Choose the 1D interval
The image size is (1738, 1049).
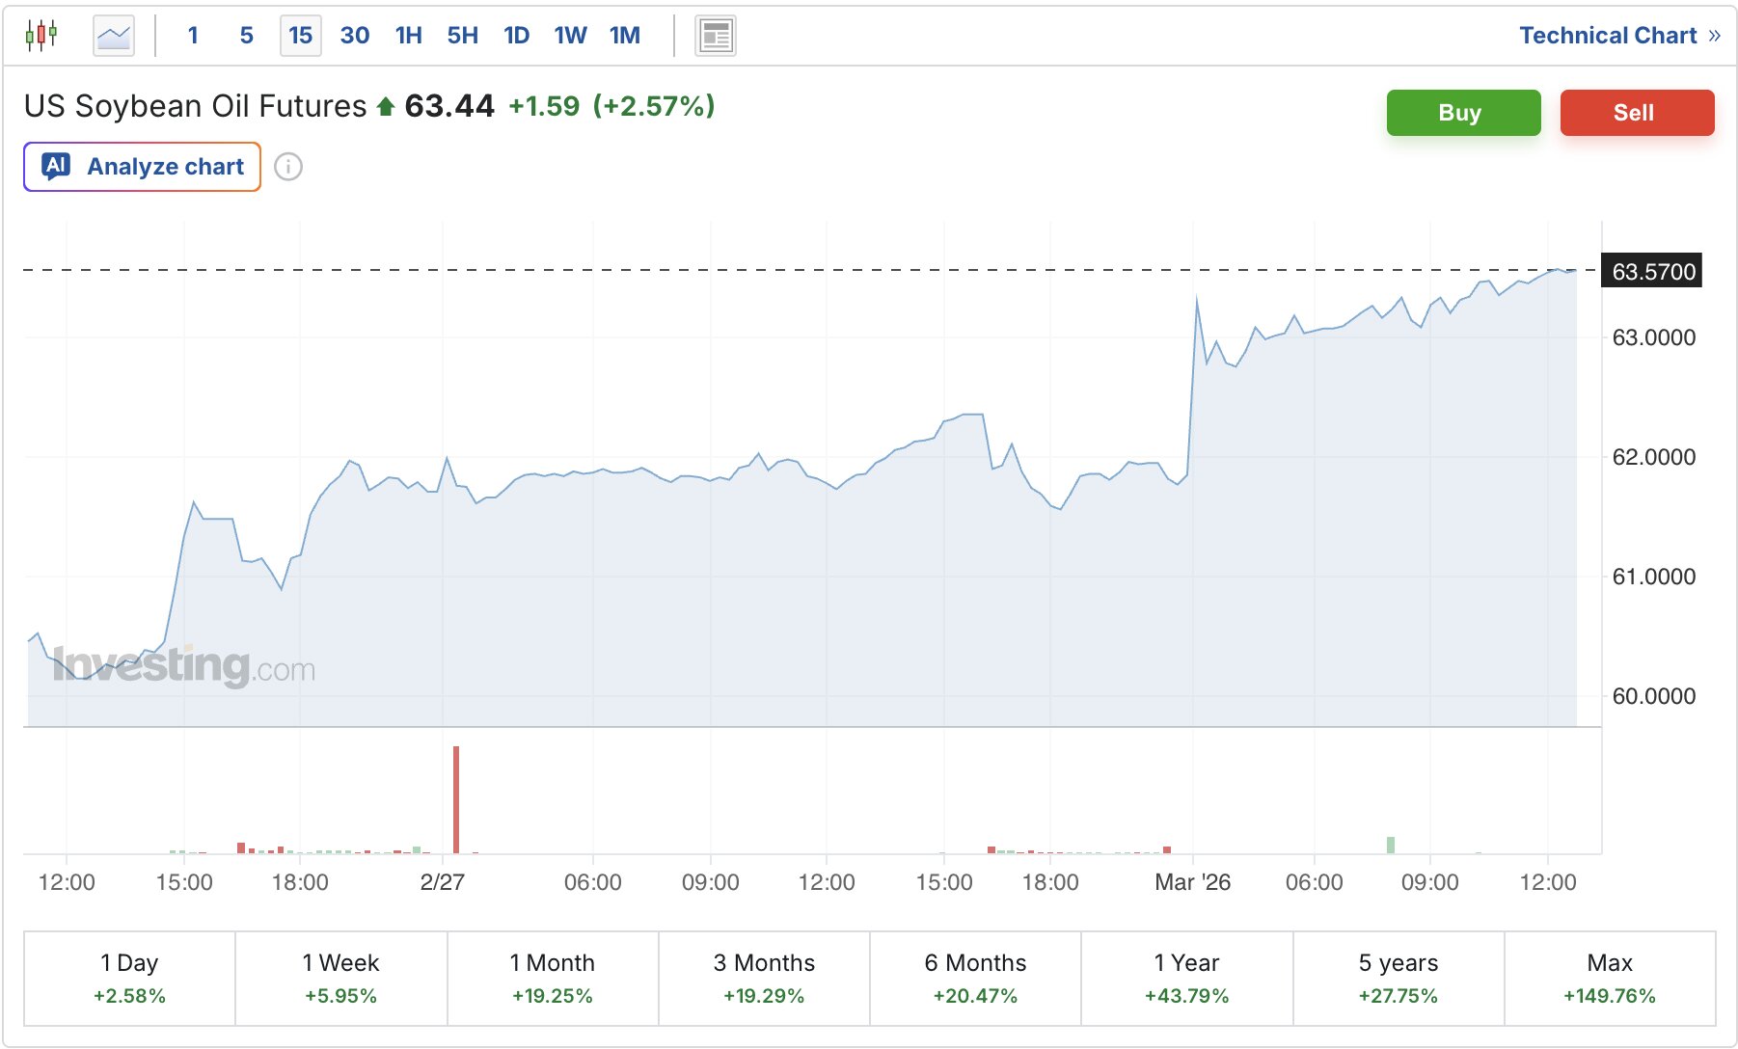[517, 36]
